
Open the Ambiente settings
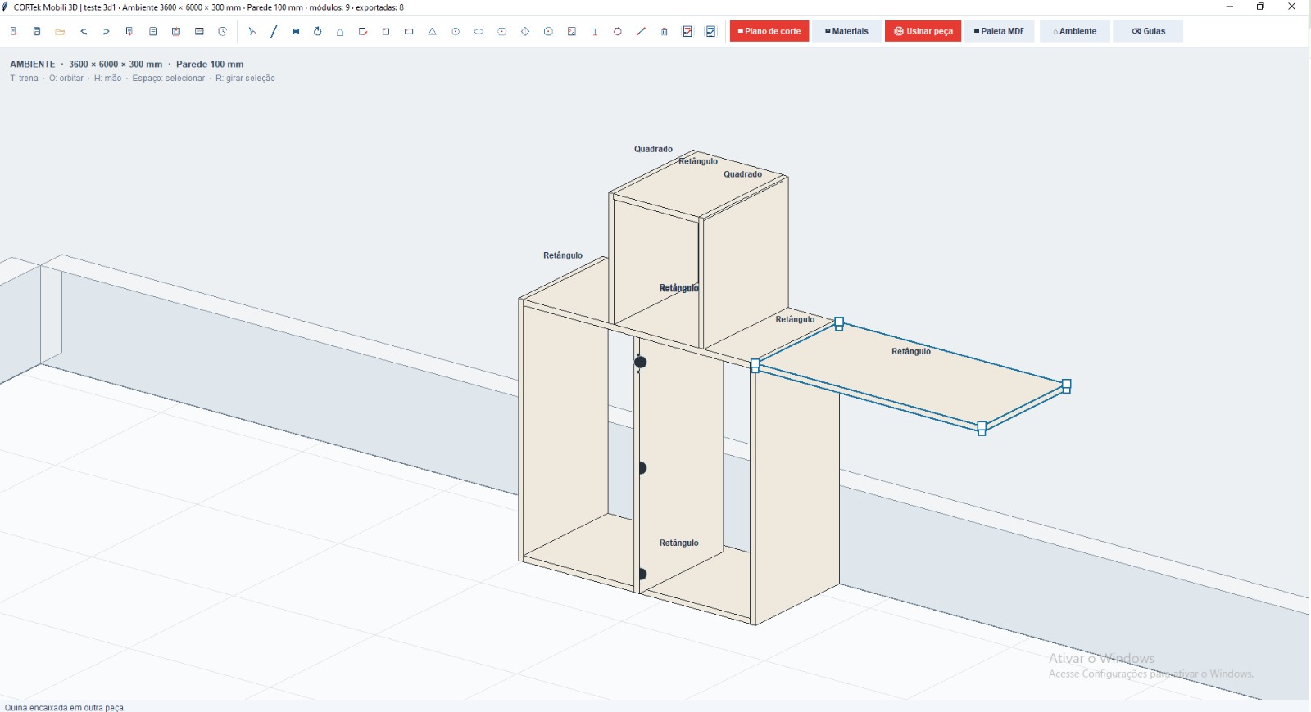tap(1074, 31)
